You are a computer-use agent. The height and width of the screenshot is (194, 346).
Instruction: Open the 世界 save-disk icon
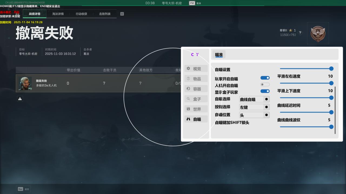point(188,109)
